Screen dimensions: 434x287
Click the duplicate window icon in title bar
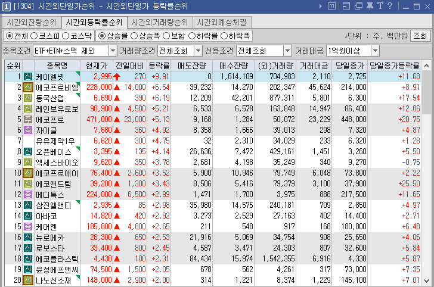tap(358, 6)
